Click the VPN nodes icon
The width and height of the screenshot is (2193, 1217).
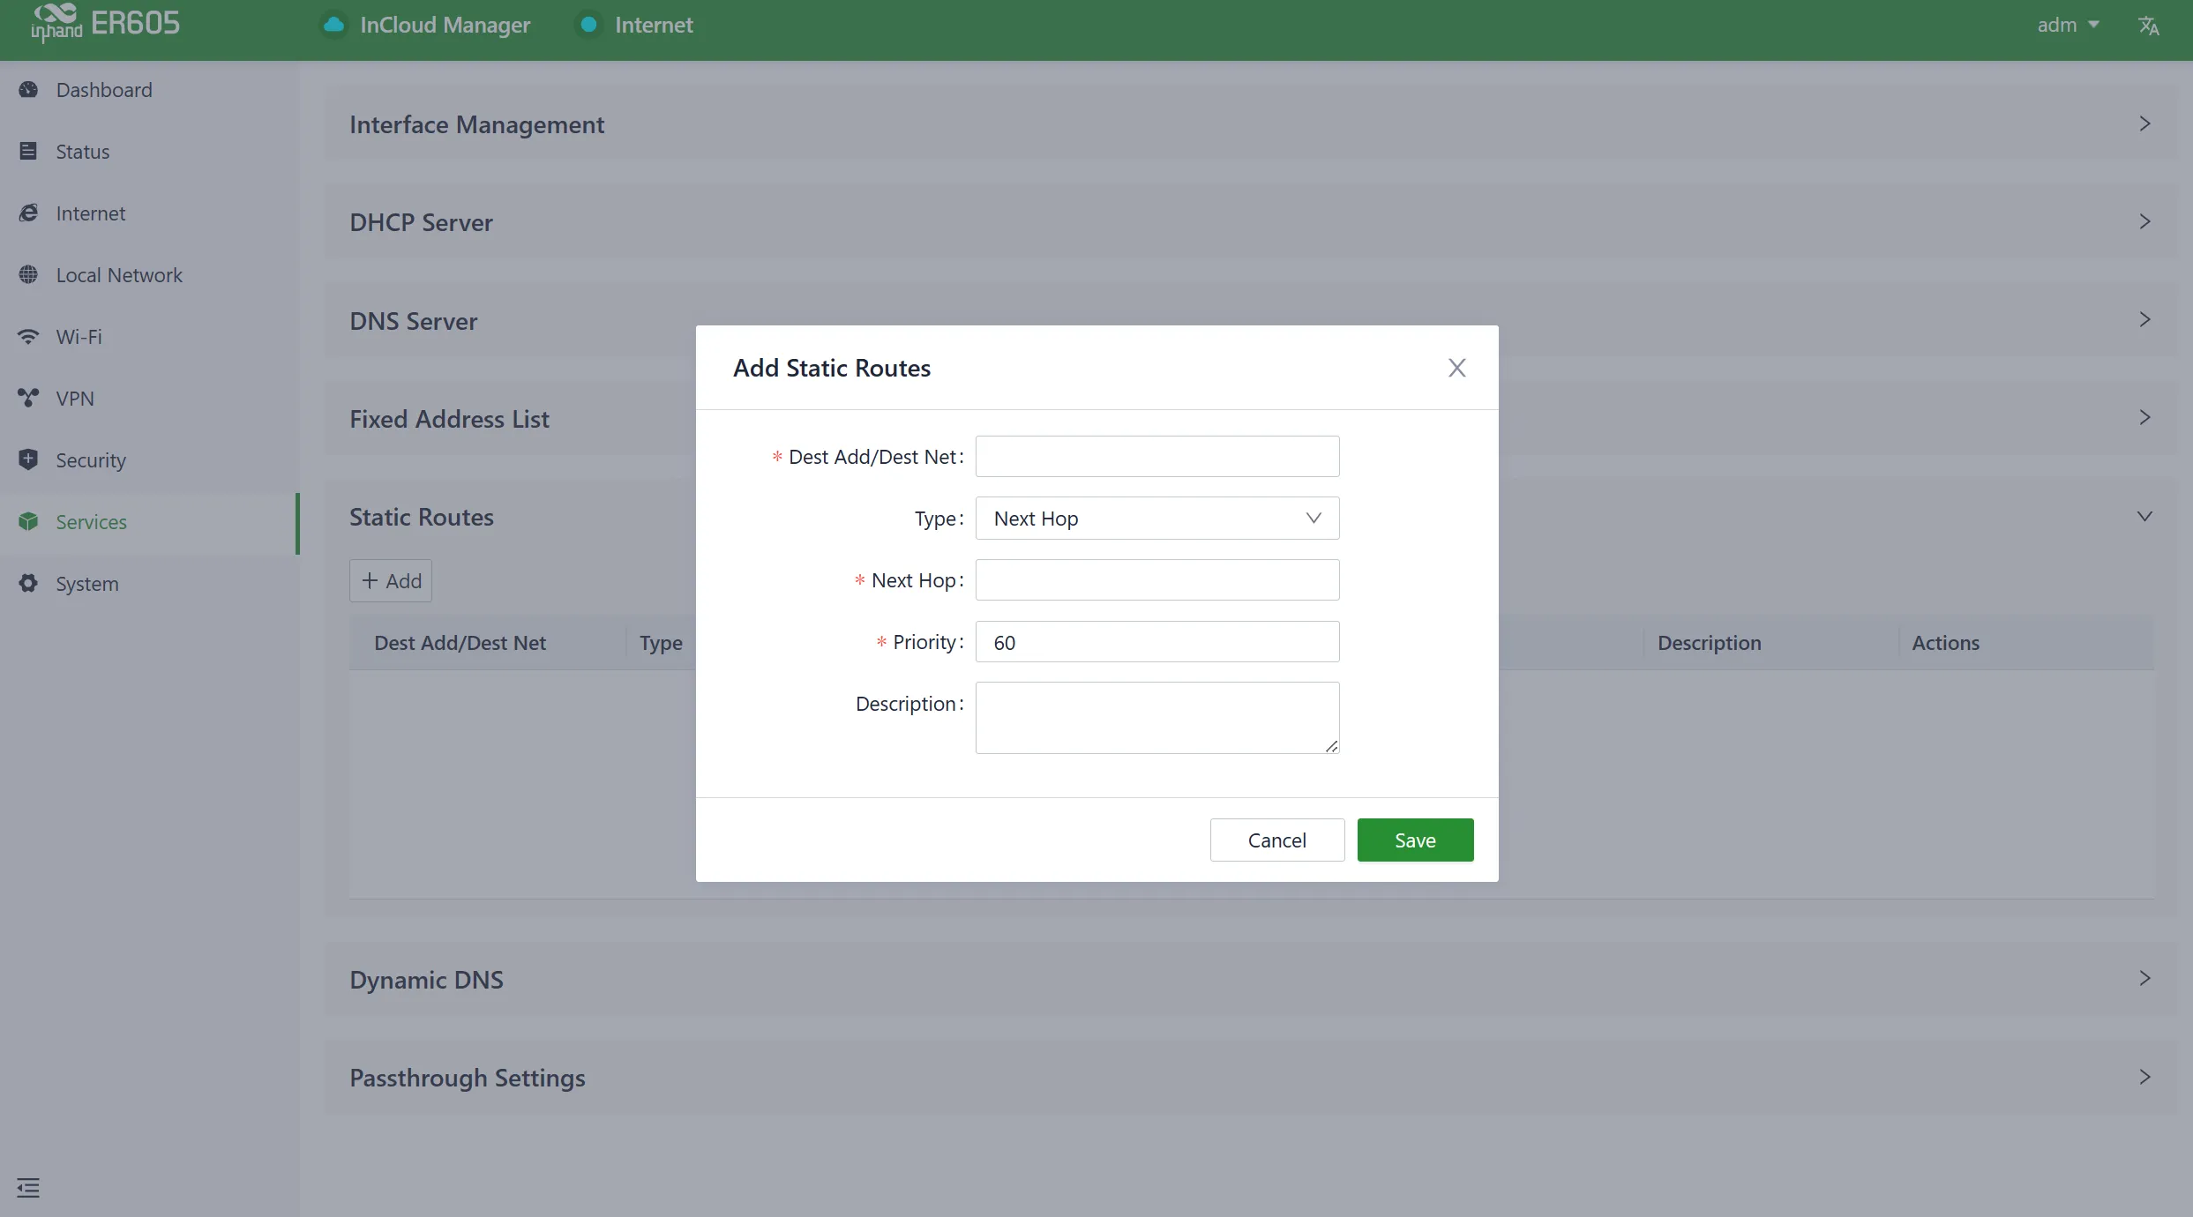(28, 398)
